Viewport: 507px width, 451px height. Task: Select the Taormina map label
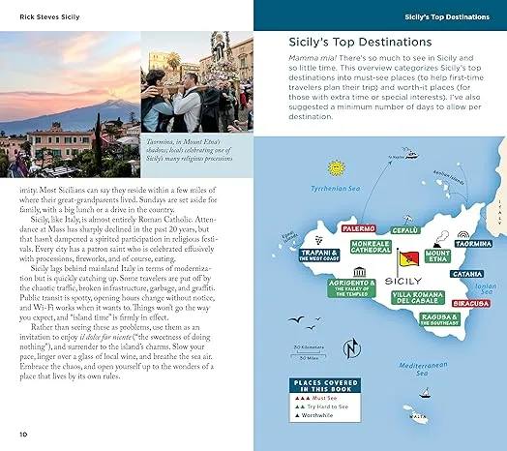coord(473,244)
